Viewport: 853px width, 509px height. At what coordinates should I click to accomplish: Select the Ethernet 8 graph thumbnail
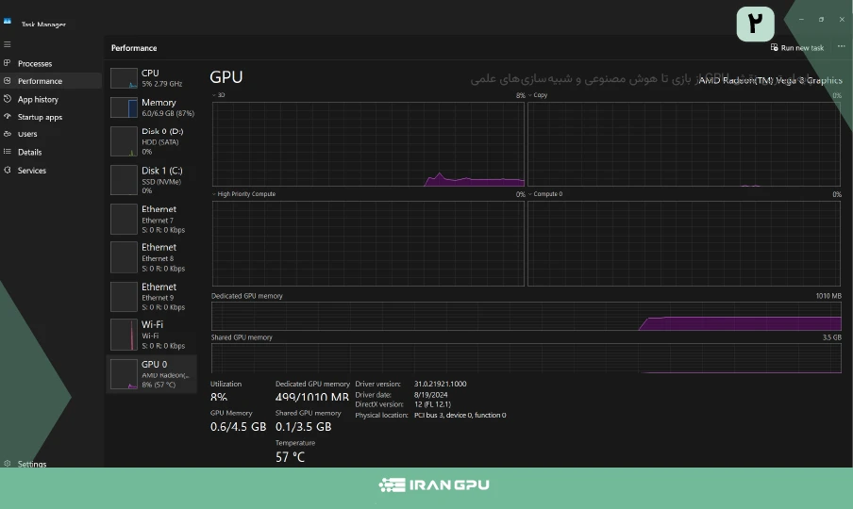(x=124, y=257)
